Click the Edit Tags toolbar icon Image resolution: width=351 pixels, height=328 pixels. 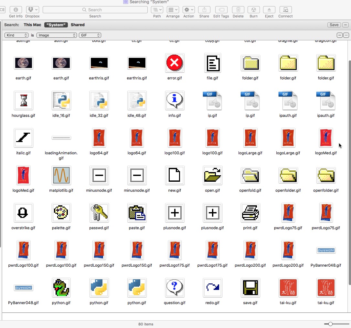pyautogui.click(x=221, y=10)
